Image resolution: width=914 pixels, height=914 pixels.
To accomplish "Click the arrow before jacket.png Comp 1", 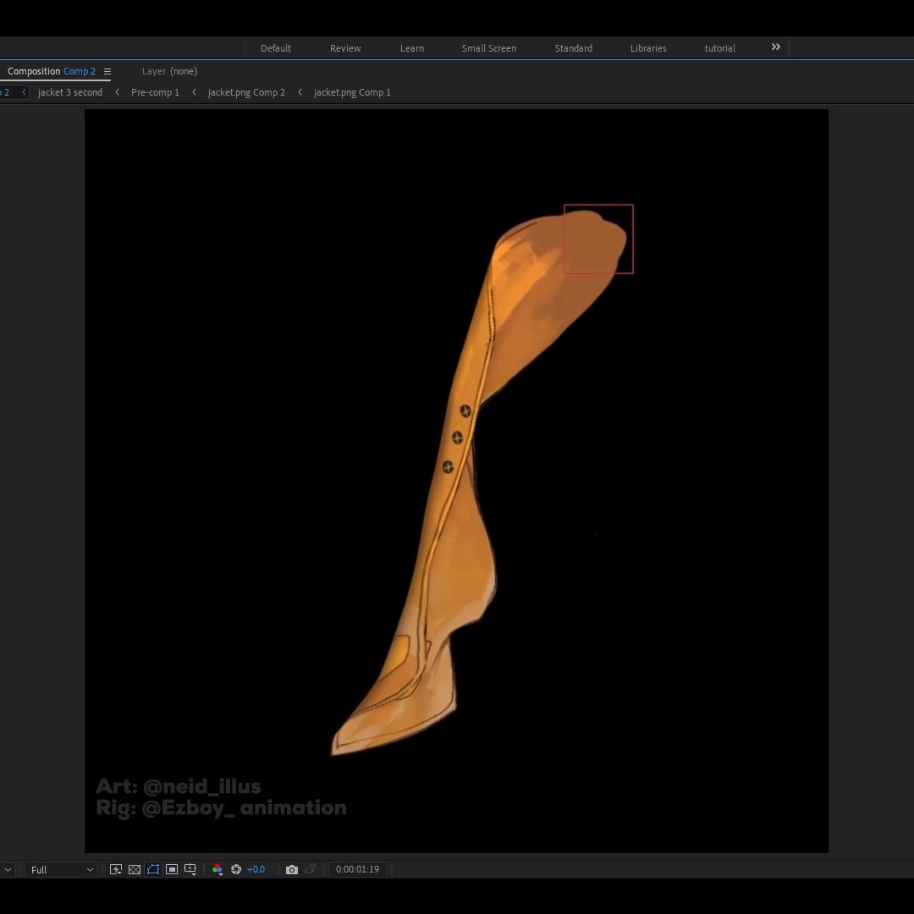I will tap(300, 92).
